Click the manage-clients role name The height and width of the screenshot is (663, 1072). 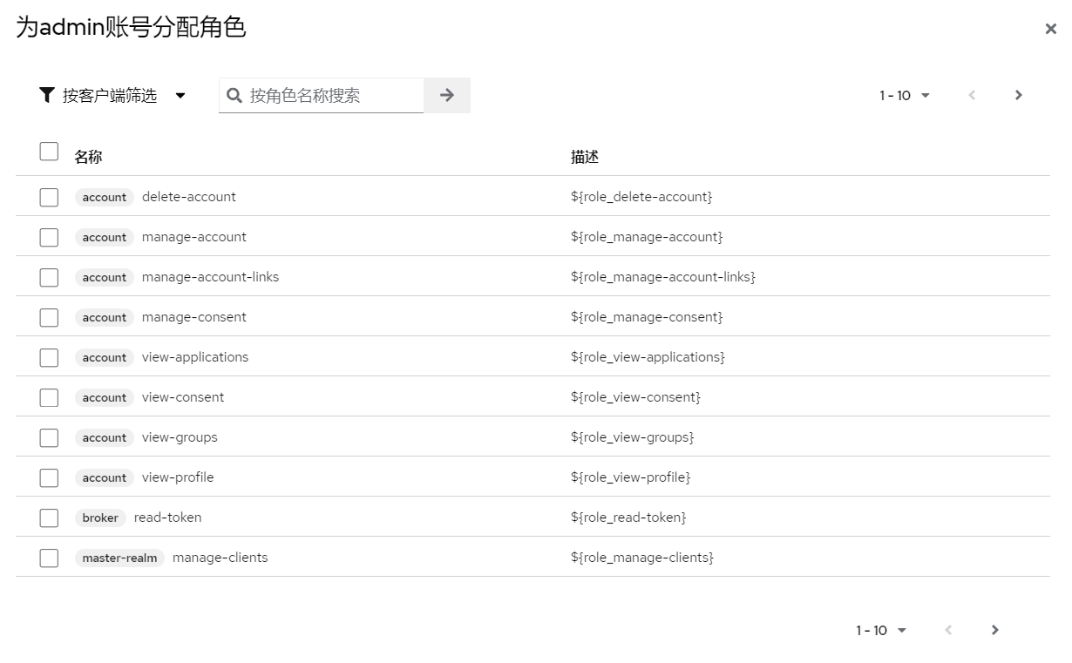(x=221, y=558)
